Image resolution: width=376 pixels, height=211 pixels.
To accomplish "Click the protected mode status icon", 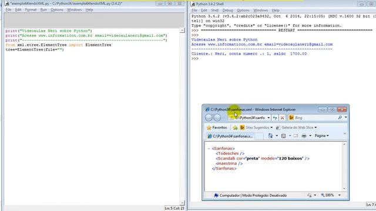I will point(310,195).
